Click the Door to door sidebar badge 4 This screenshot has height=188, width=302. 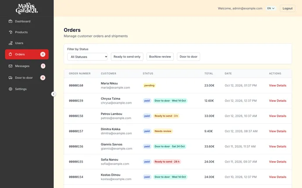pos(43,78)
